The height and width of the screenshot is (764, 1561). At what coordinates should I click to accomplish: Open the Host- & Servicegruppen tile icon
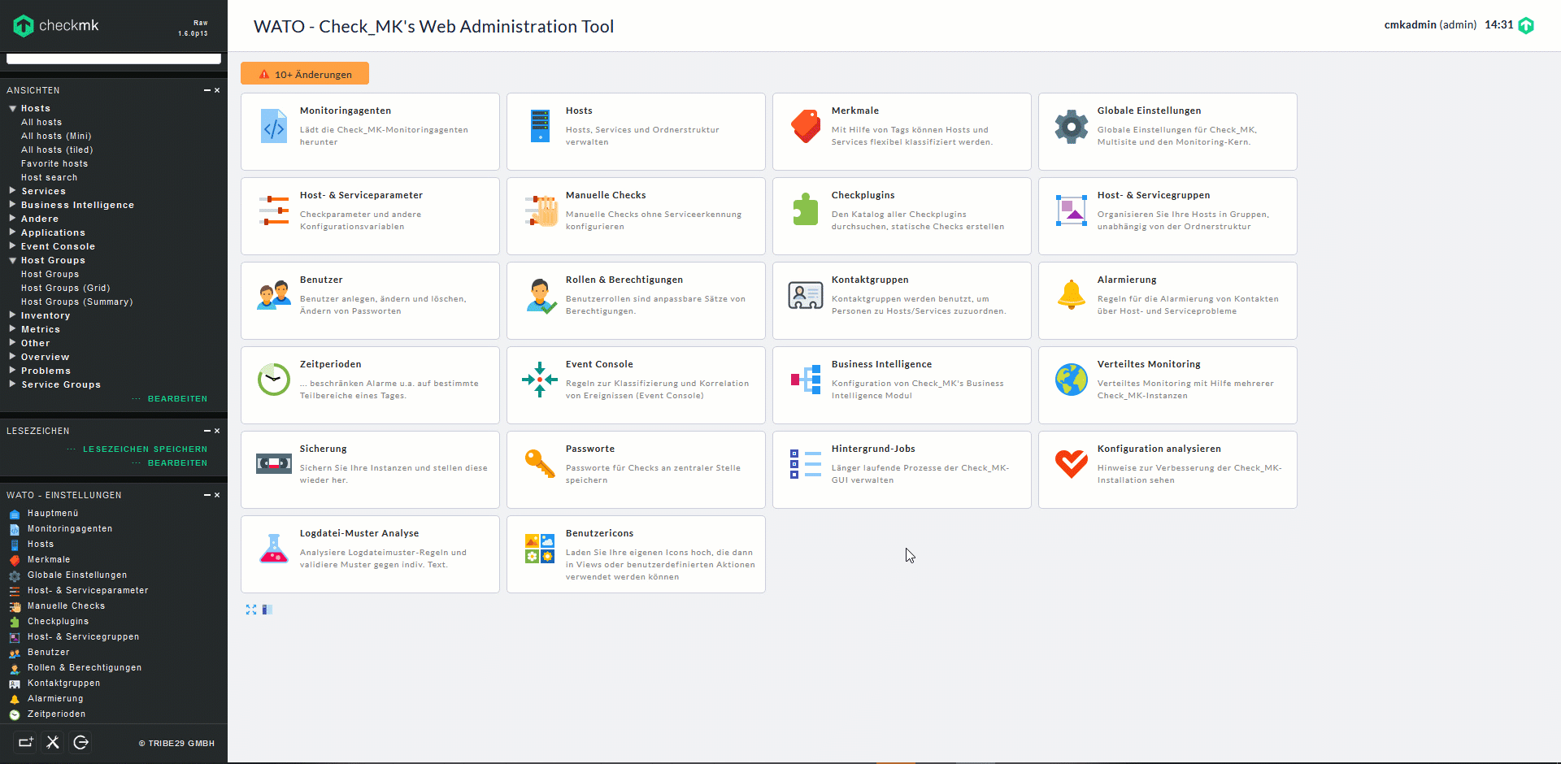pos(1072,211)
